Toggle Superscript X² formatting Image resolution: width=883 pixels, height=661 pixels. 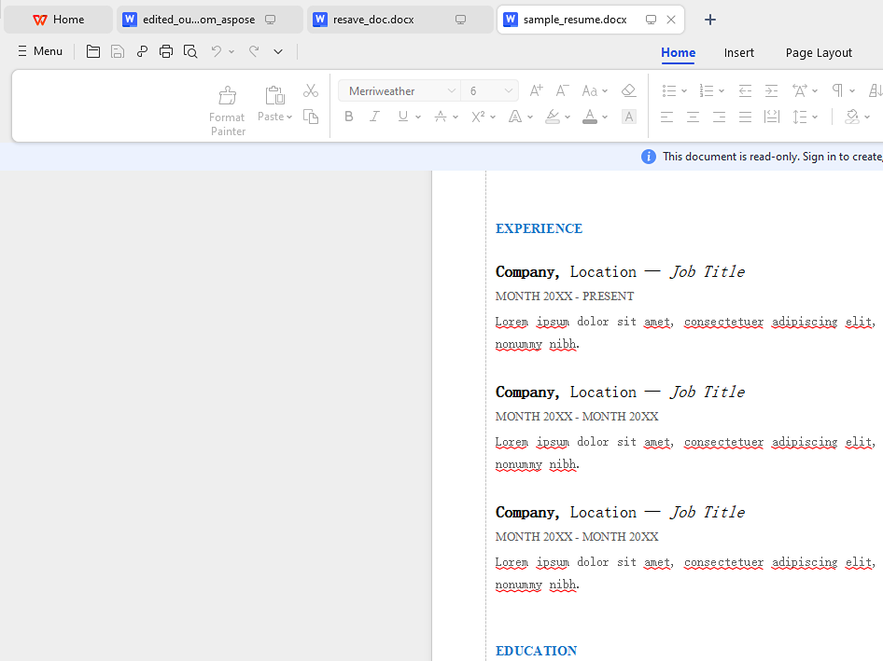[x=478, y=117]
